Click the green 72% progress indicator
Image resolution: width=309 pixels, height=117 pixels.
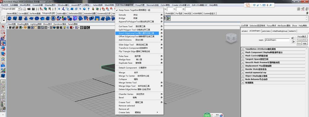pos(207,115)
